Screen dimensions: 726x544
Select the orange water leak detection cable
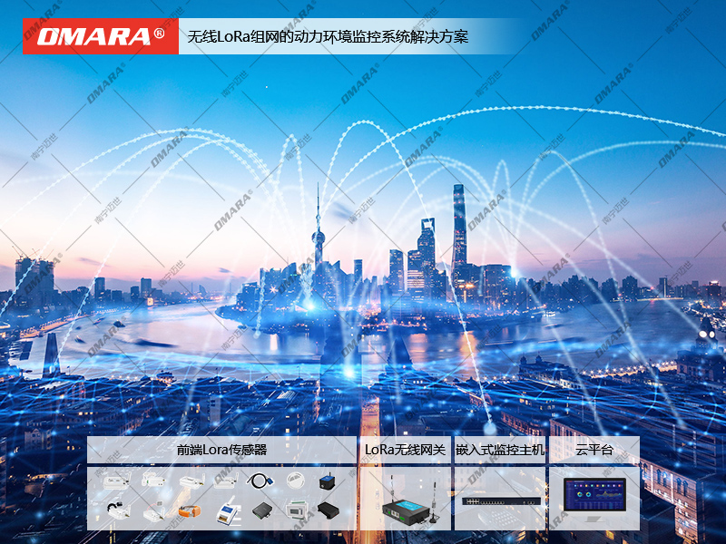190,510
